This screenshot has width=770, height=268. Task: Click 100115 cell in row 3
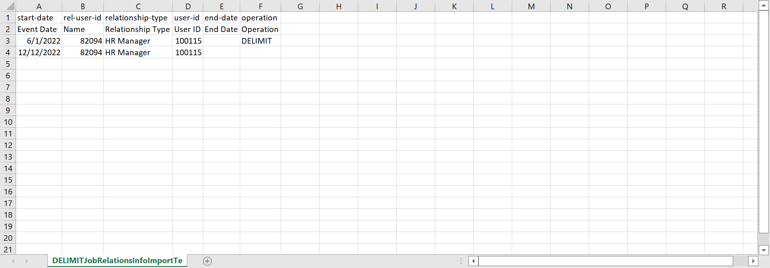point(188,41)
